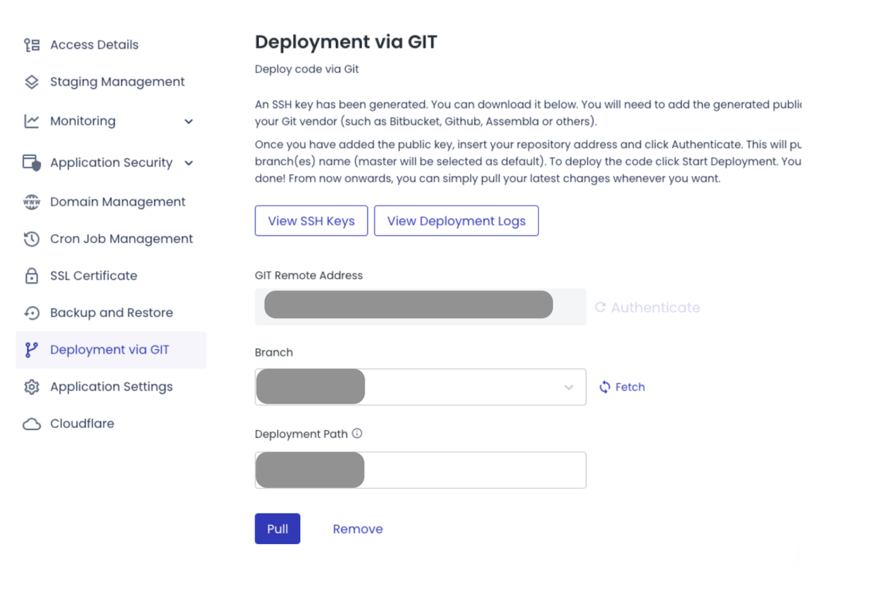Open Backup and Restore
The height and width of the screenshot is (606, 875).
tap(111, 313)
